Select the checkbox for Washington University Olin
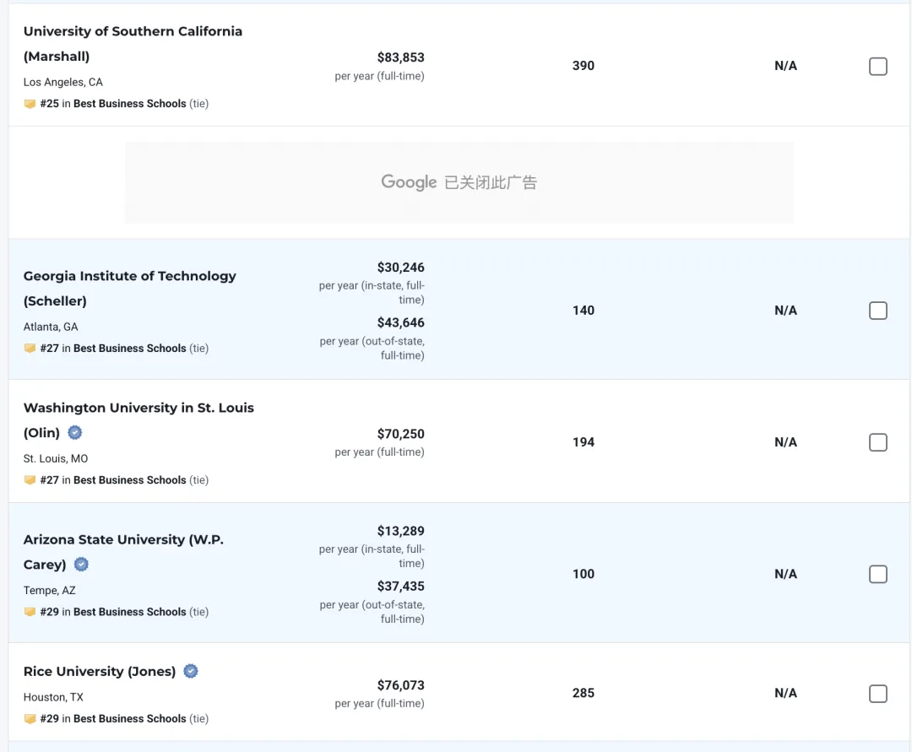This screenshot has height=752, width=912. coord(878,442)
